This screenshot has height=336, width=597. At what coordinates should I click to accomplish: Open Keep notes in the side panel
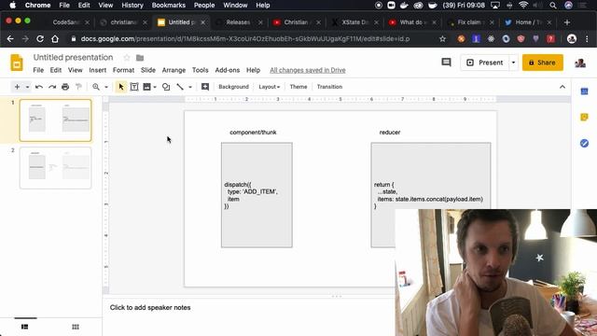pos(584,118)
